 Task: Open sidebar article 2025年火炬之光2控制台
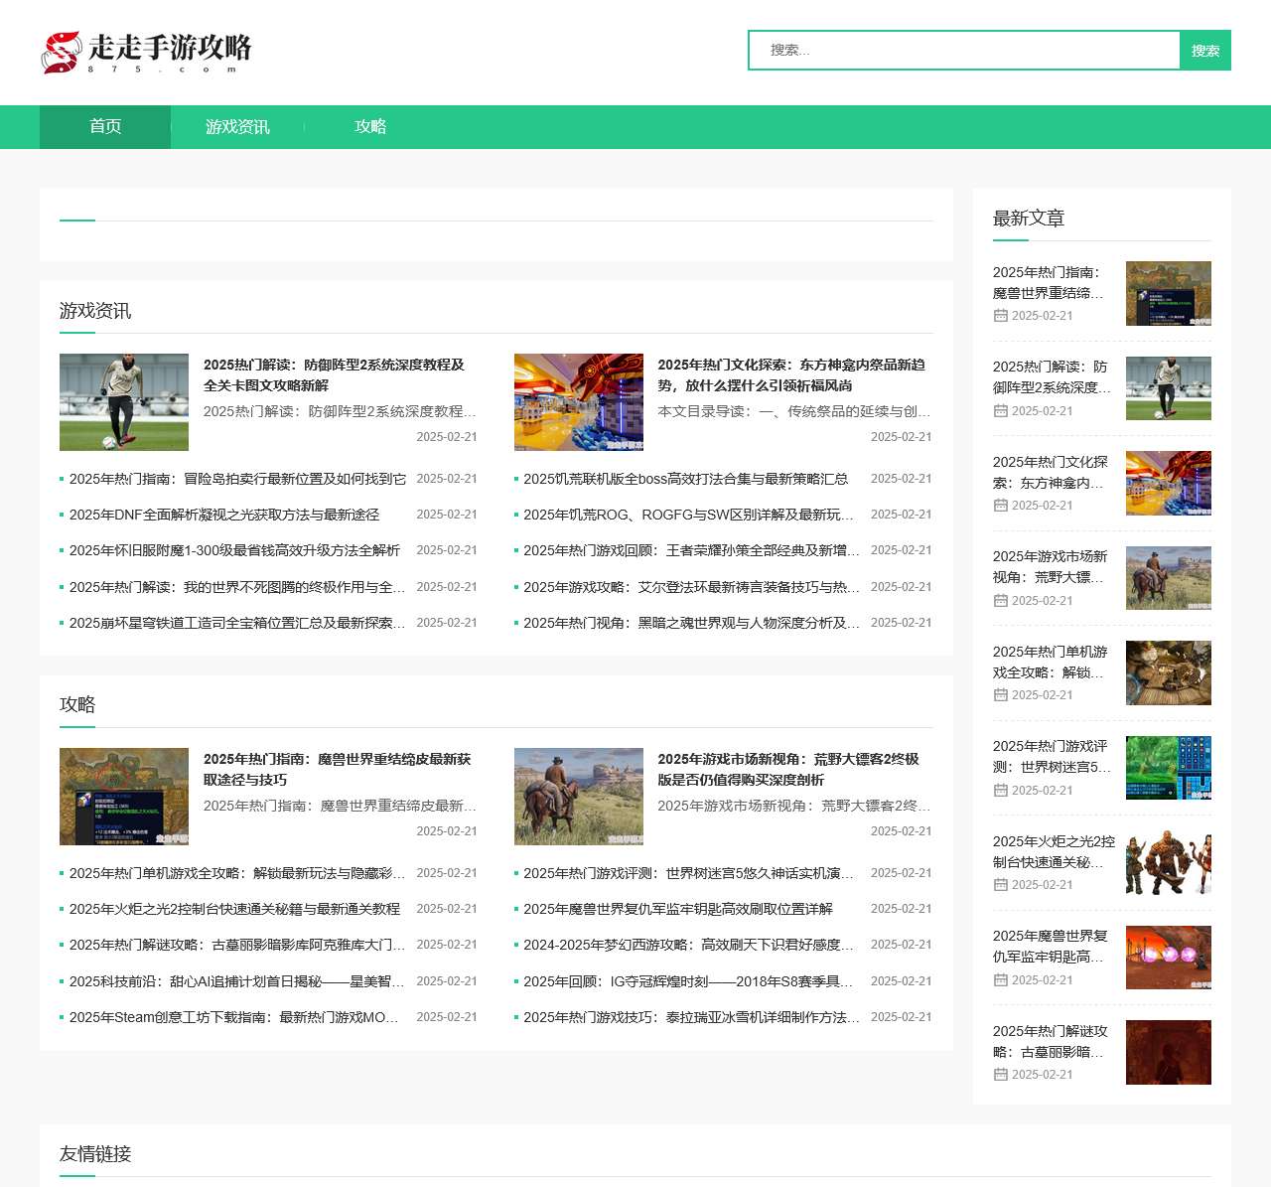click(1054, 851)
